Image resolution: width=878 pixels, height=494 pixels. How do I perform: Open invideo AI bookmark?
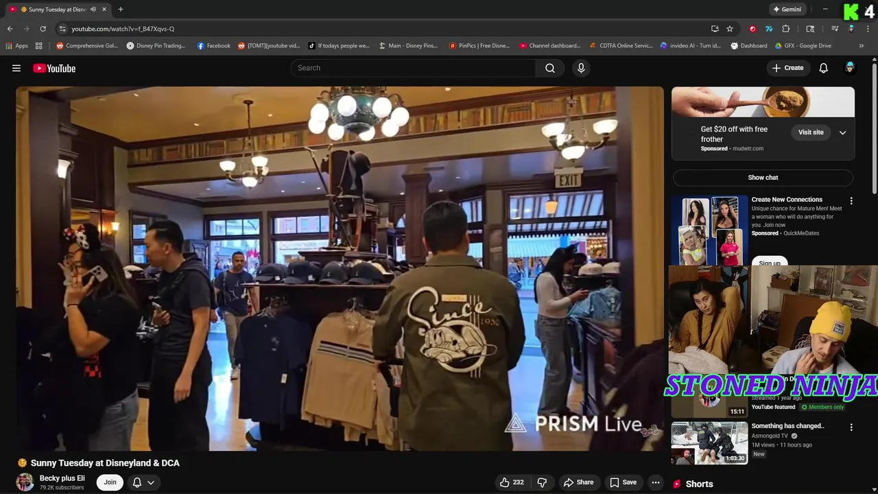click(x=691, y=46)
